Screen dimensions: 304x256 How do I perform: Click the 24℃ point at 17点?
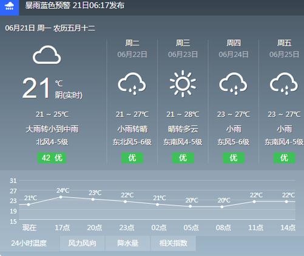pos(61,197)
